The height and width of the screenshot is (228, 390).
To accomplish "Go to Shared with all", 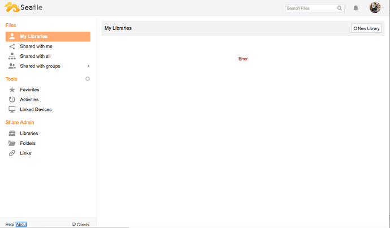I will pyautogui.click(x=35, y=56).
